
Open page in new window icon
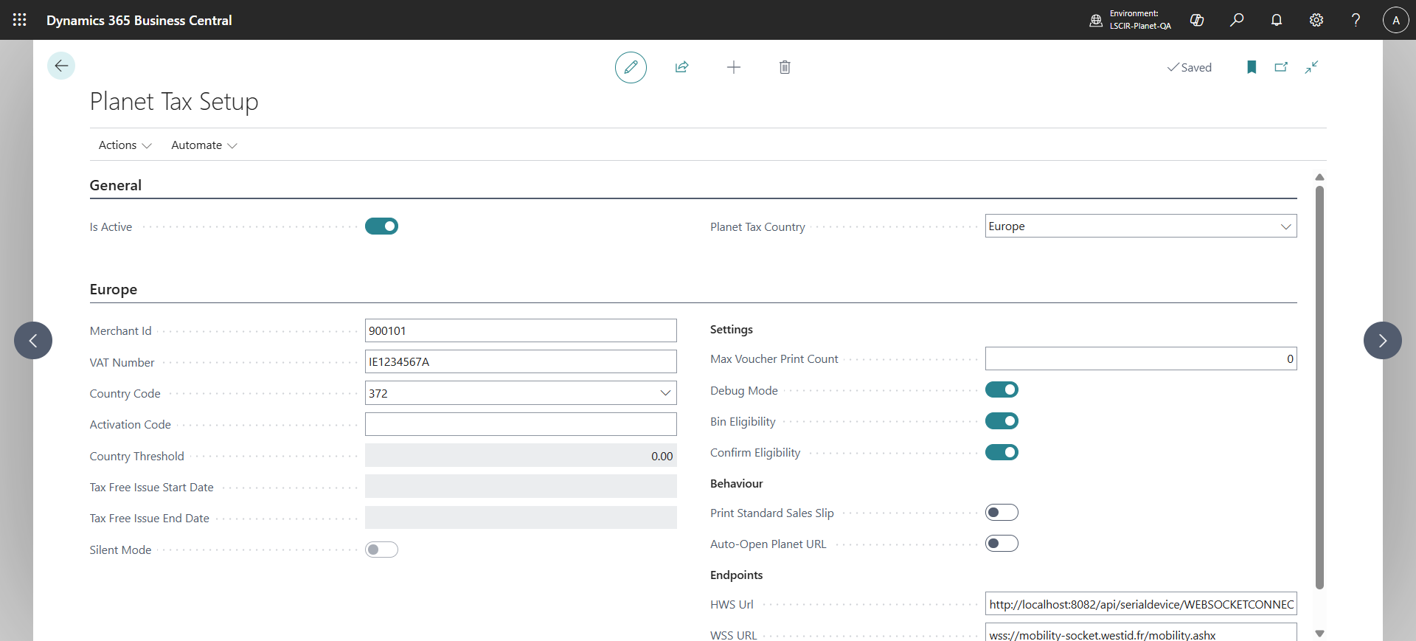point(1281,67)
